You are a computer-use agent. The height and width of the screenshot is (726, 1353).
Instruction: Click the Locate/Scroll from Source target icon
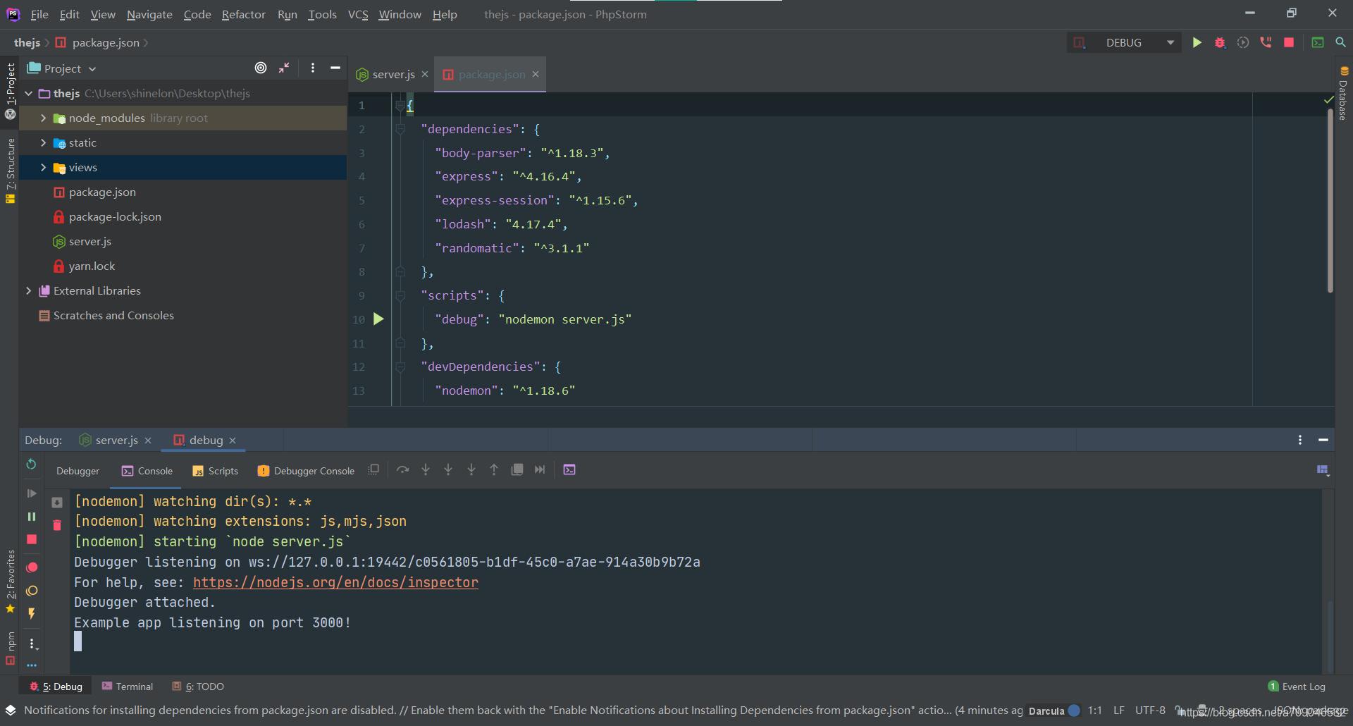[x=261, y=68]
